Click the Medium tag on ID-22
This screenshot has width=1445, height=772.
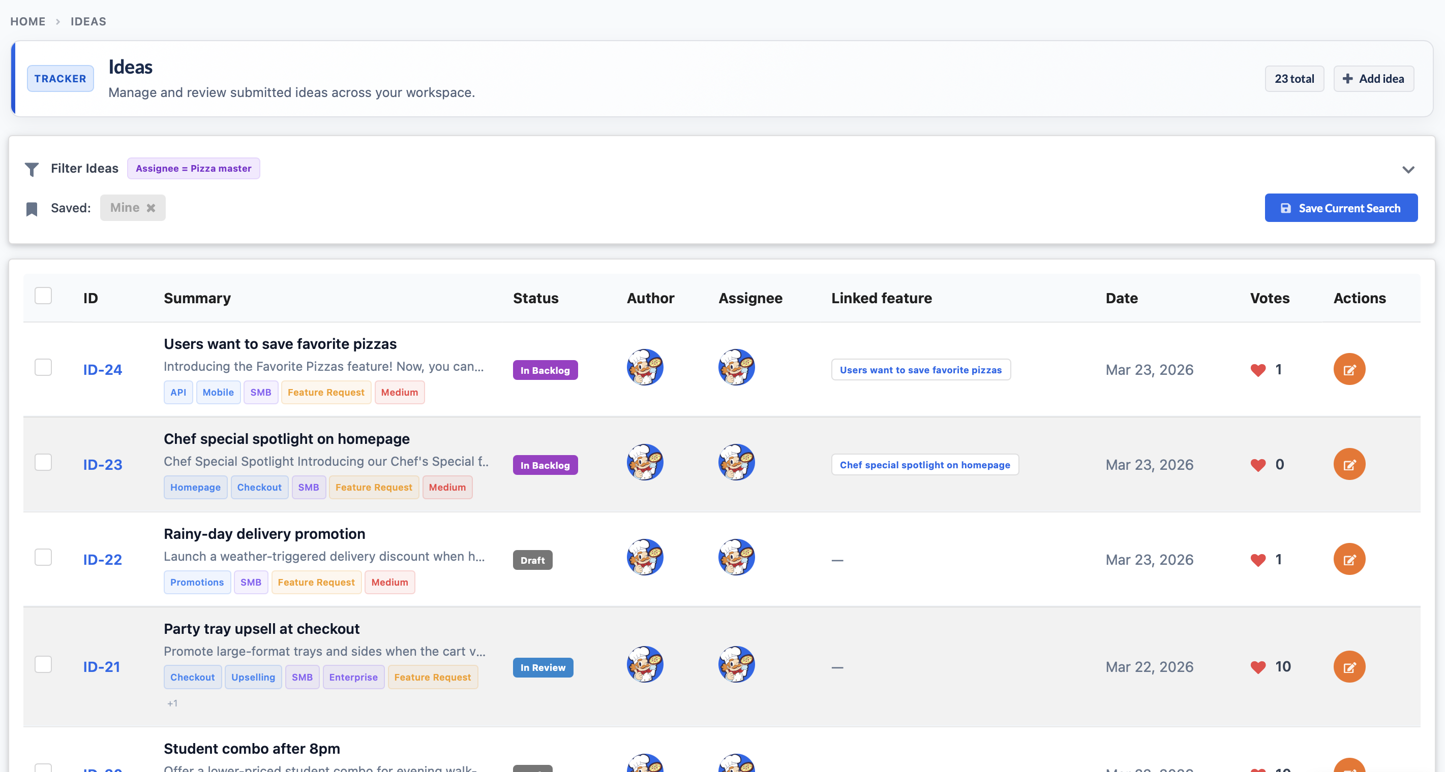pyautogui.click(x=389, y=583)
